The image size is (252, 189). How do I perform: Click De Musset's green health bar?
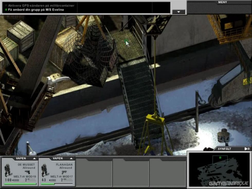pyautogui.click(x=20, y=184)
